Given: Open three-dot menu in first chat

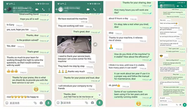Looking at the screenshot, I should coord(49,9).
